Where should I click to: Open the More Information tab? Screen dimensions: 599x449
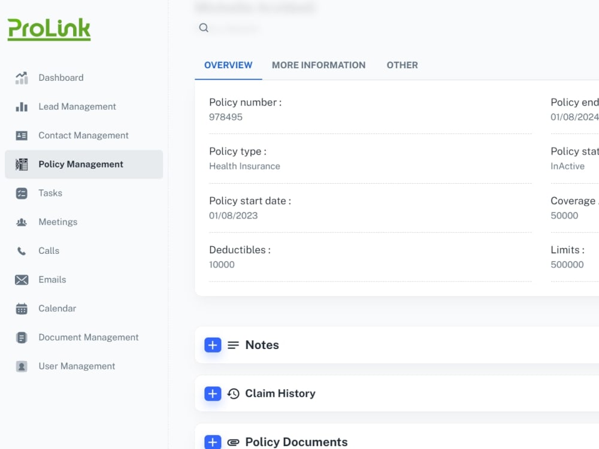point(319,65)
